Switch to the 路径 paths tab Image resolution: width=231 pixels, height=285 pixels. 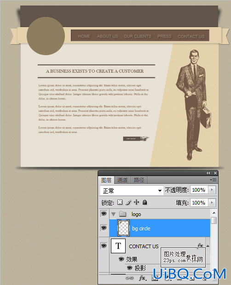(x=139, y=180)
